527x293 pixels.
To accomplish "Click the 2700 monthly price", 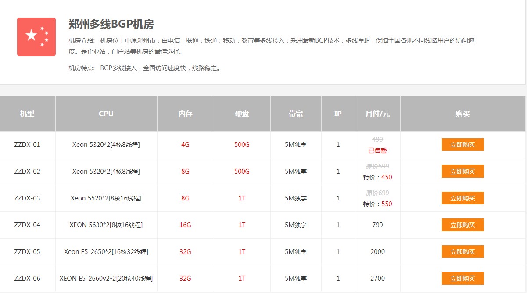I will (x=377, y=279).
